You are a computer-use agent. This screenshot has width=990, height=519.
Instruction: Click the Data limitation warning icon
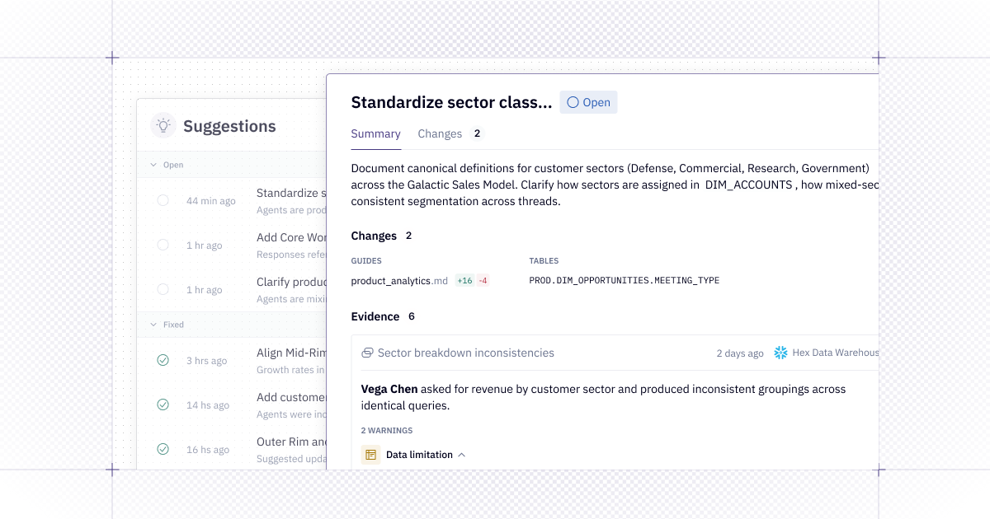pos(370,455)
